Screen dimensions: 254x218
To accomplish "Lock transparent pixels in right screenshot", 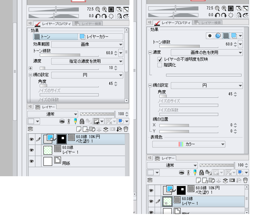I will click(208, 173).
